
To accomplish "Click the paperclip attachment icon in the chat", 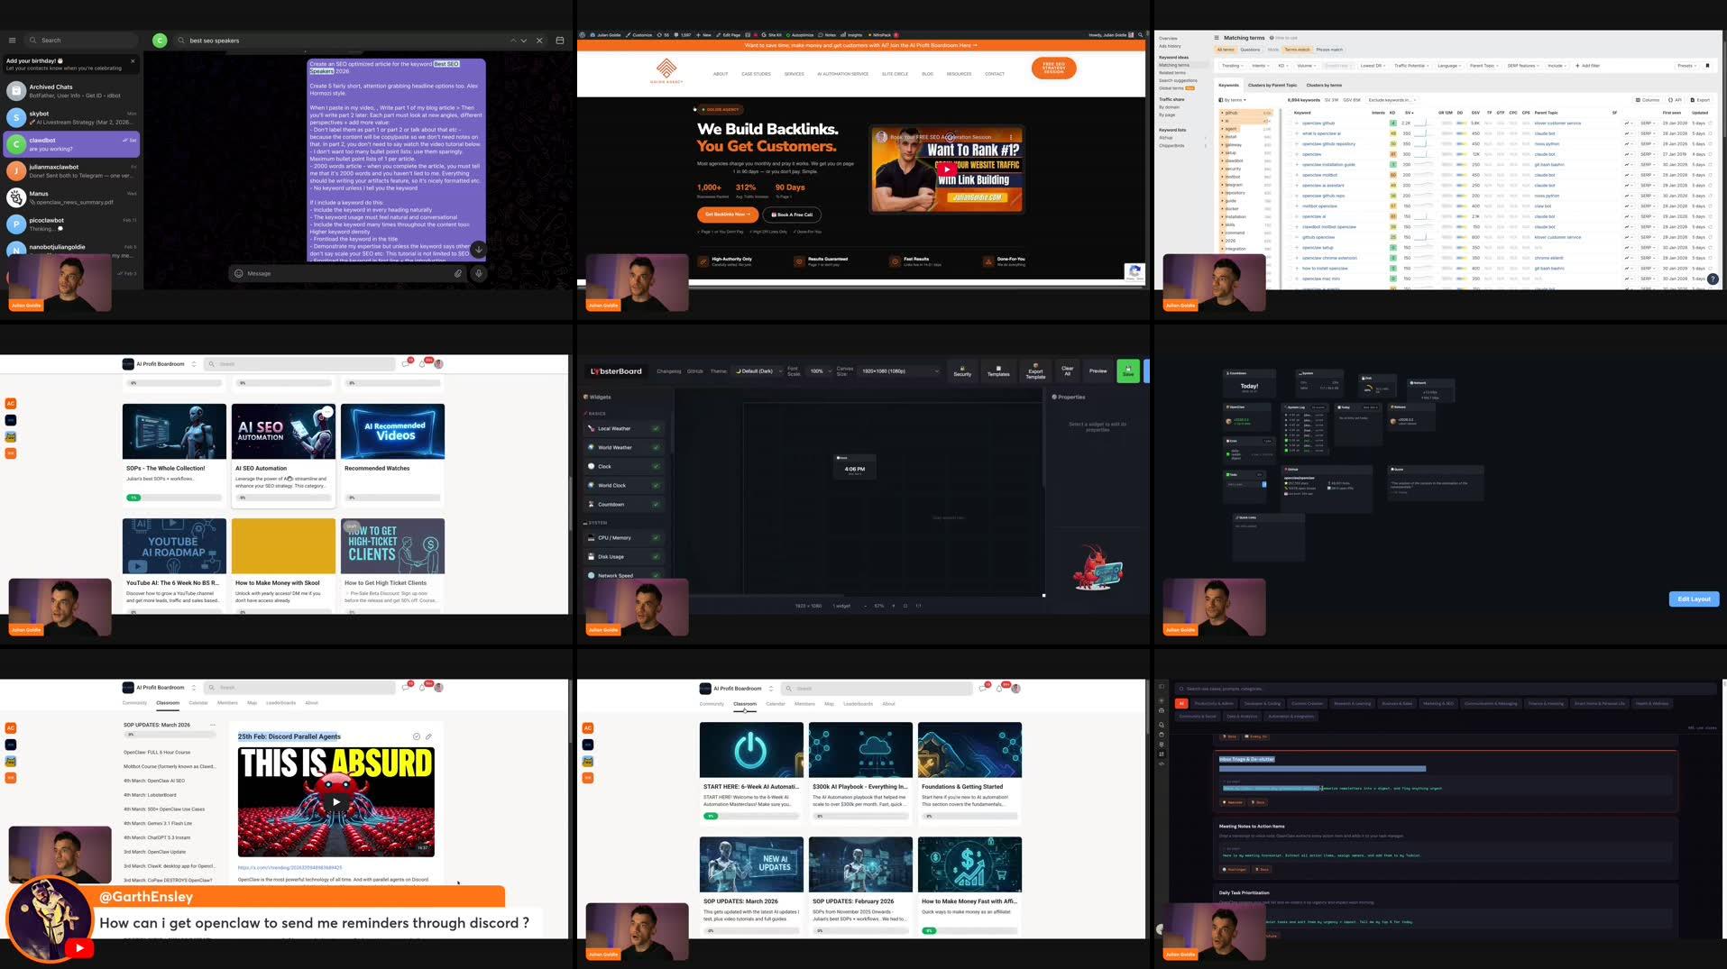I will (458, 273).
